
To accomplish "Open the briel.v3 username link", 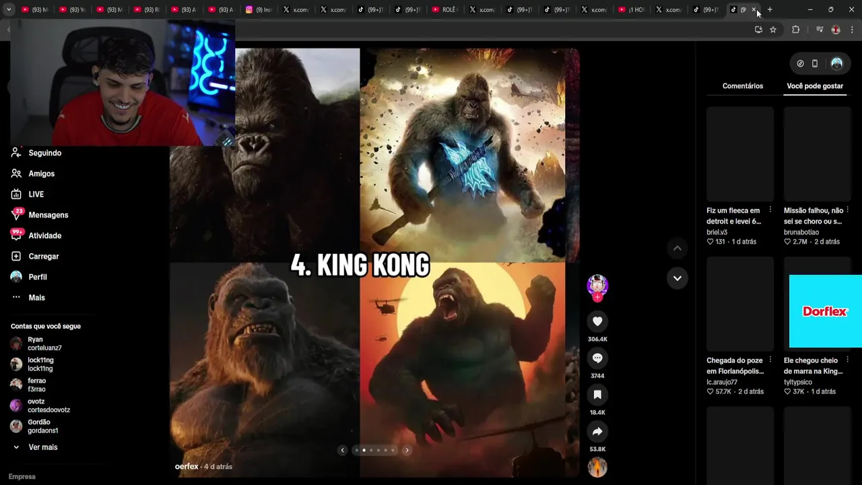I will (717, 232).
